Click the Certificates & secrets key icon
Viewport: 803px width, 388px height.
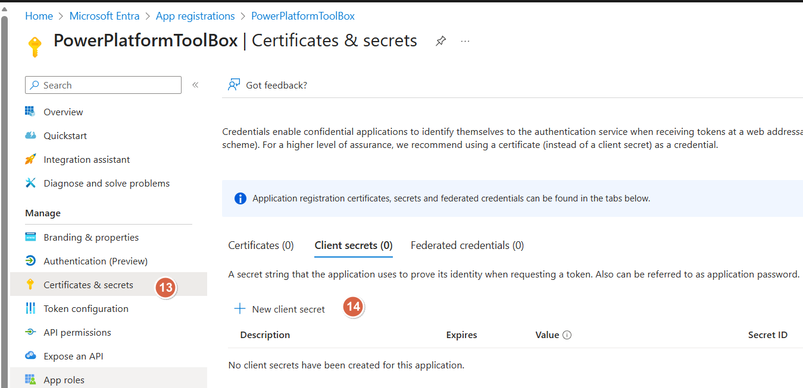point(31,284)
